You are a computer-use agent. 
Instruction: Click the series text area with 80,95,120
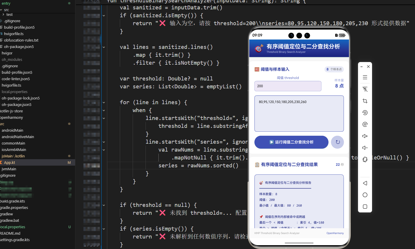click(299, 114)
